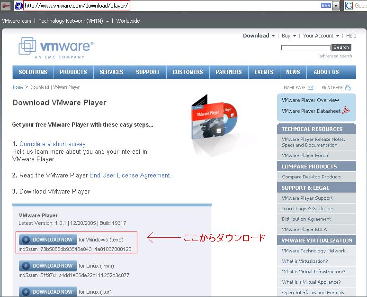The height and width of the screenshot is (297, 367).
Task: Click the Search button
Action: pyautogui.click(x=341, y=47)
